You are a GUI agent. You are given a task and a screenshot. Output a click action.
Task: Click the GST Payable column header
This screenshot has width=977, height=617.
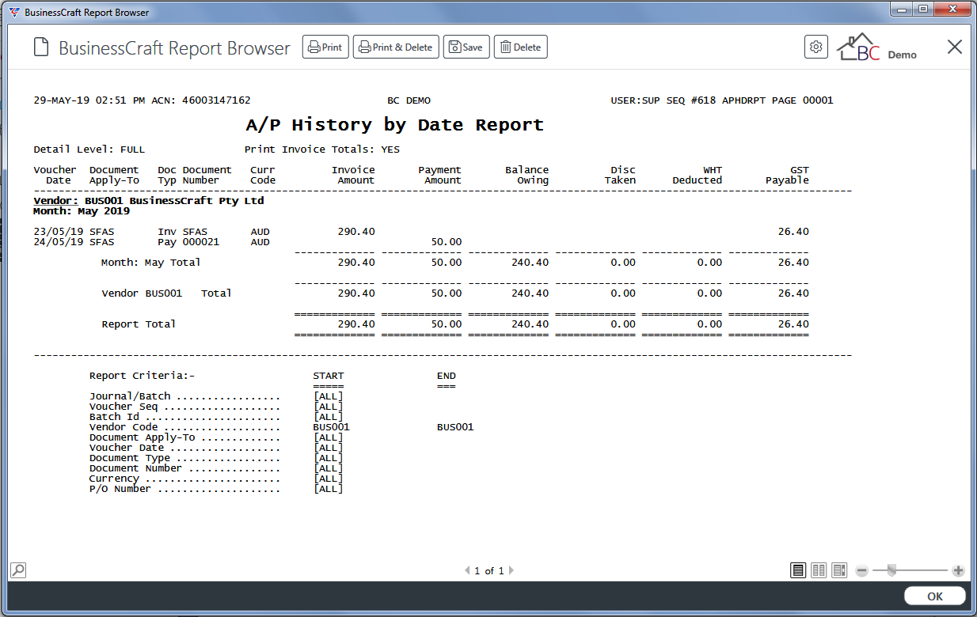[x=787, y=175]
